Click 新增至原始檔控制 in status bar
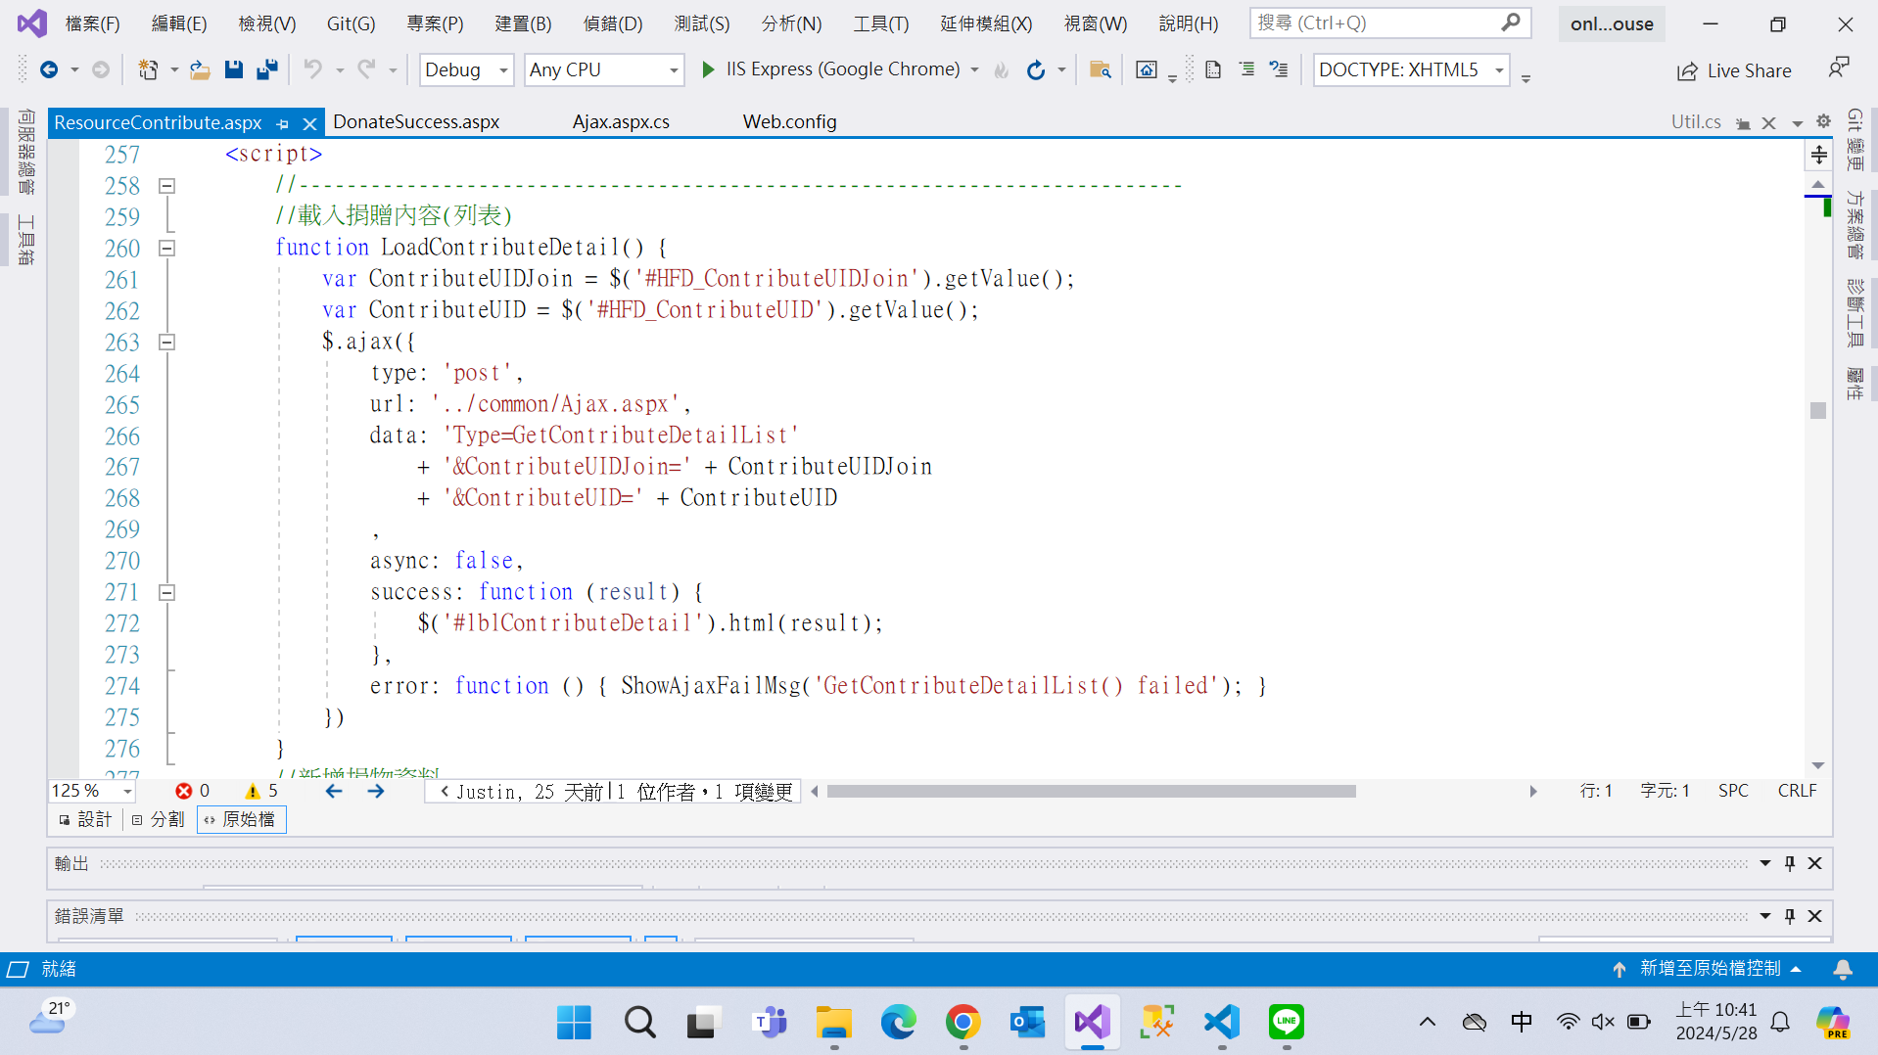 click(x=1709, y=969)
